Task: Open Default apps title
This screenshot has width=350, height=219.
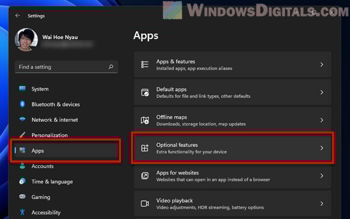Action: pos(171,89)
